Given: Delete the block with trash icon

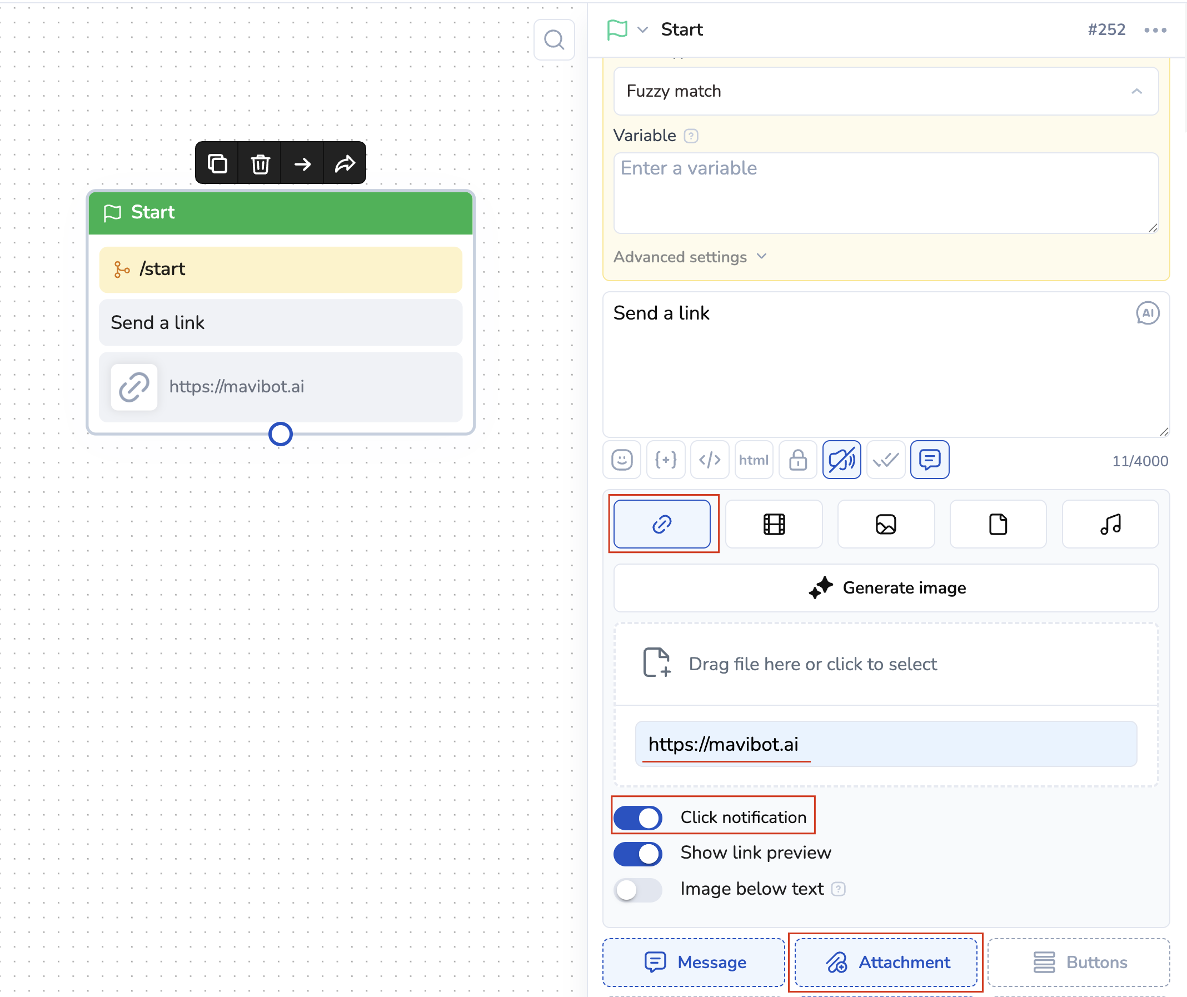Looking at the screenshot, I should (260, 164).
